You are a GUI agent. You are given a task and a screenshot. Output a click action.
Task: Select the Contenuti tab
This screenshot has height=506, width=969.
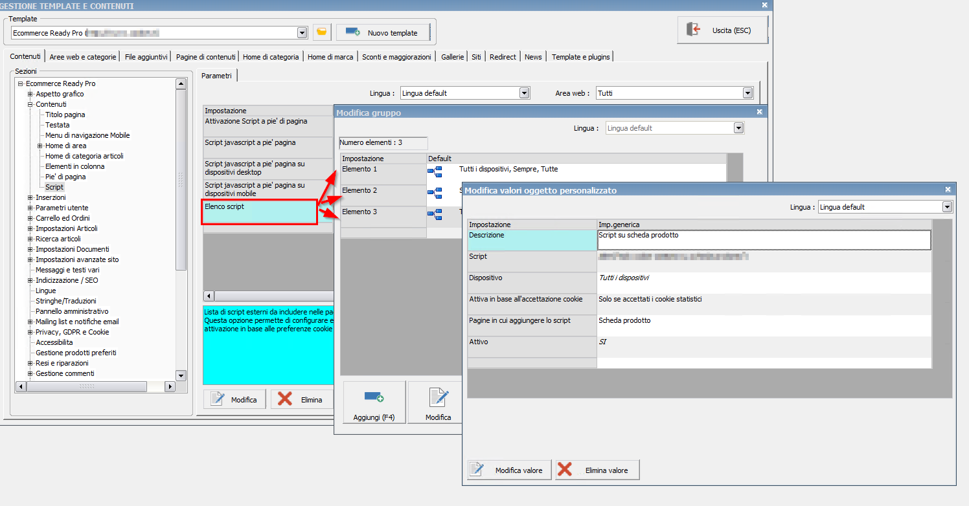(x=25, y=56)
